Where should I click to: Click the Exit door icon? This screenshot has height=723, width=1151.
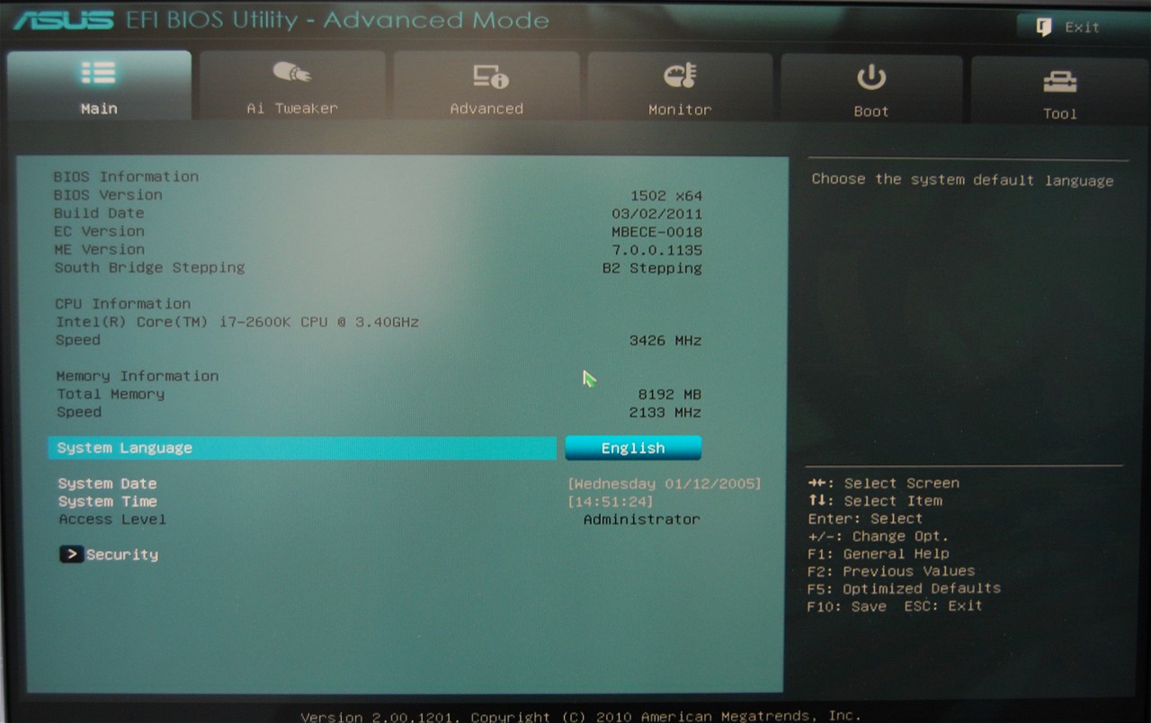pyautogui.click(x=1044, y=27)
